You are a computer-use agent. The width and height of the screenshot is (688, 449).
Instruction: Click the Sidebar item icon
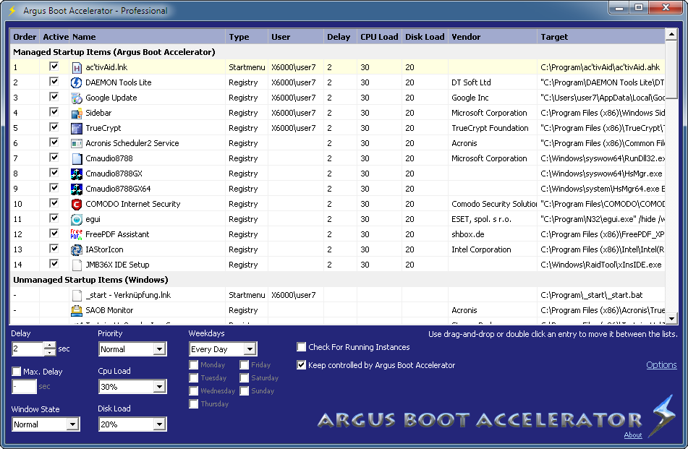pyautogui.click(x=77, y=113)
